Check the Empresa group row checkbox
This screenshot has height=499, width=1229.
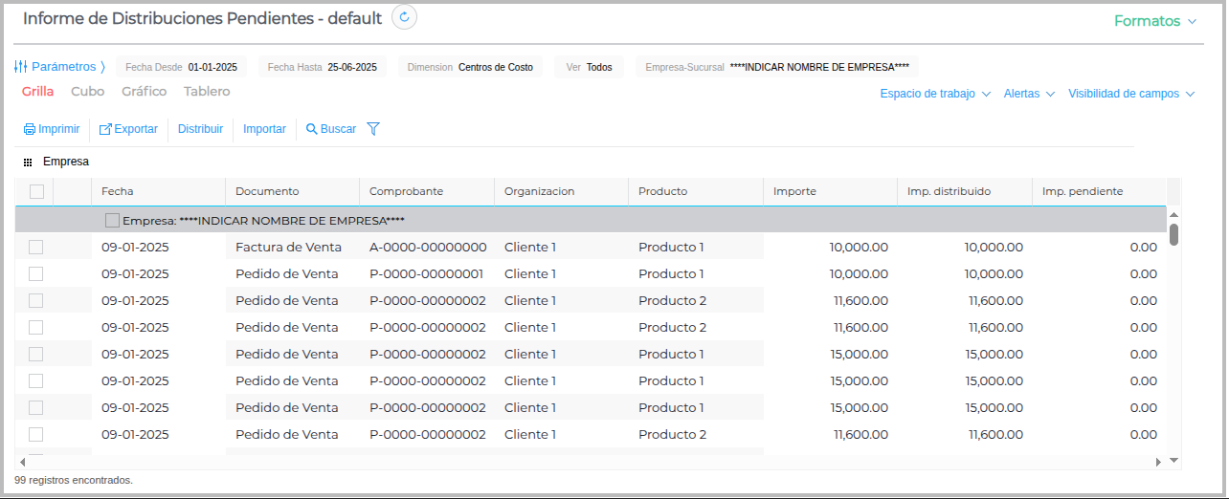[113, 221]
